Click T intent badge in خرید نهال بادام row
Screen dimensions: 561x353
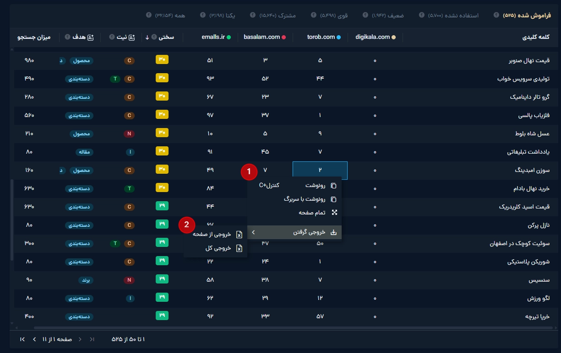(130, 188)
